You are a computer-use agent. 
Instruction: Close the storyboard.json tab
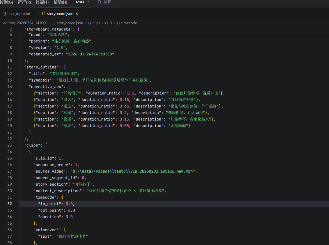(x=77, y=14)
